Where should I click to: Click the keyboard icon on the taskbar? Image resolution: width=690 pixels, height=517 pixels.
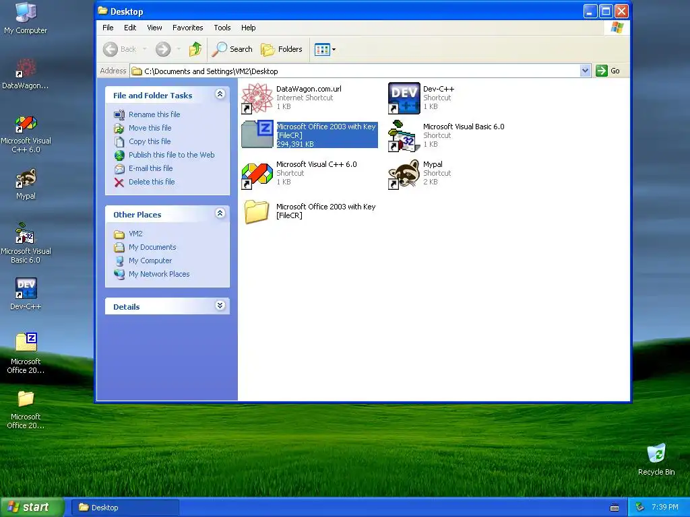click(x=615, y=508)
